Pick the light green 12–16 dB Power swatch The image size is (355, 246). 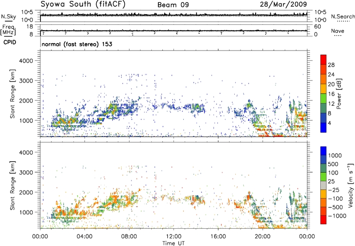[323, 99]
